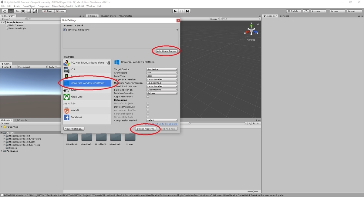The image size is (364, 197).
Task: Toggle the Inspector panel lock icon
Action: (x=359, y=16)
